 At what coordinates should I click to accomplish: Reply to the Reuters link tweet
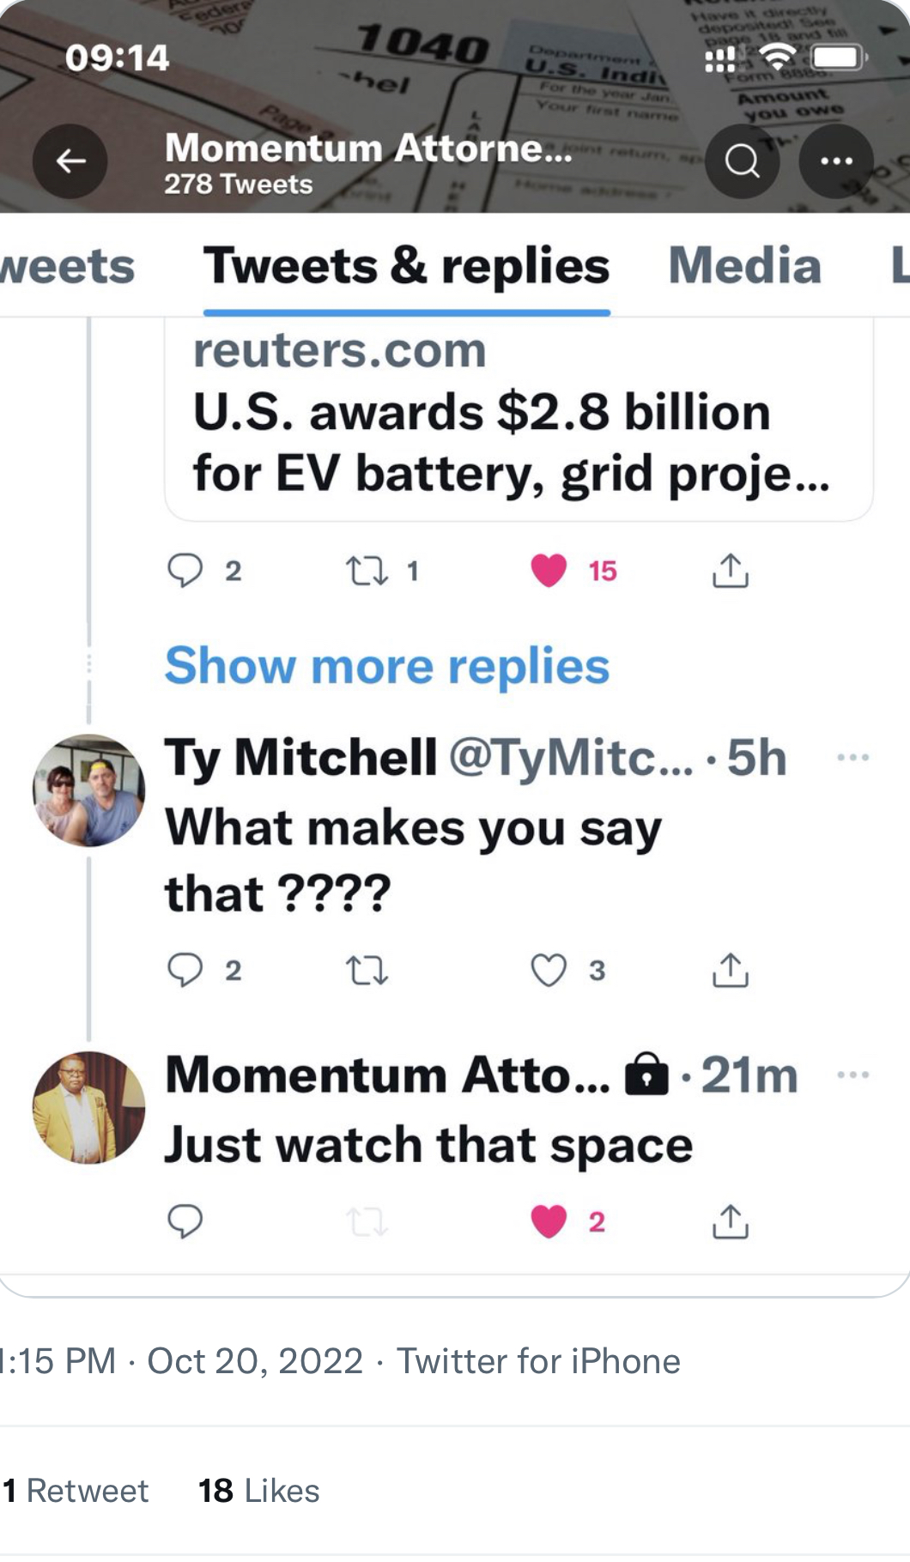(x=185, y=571)
